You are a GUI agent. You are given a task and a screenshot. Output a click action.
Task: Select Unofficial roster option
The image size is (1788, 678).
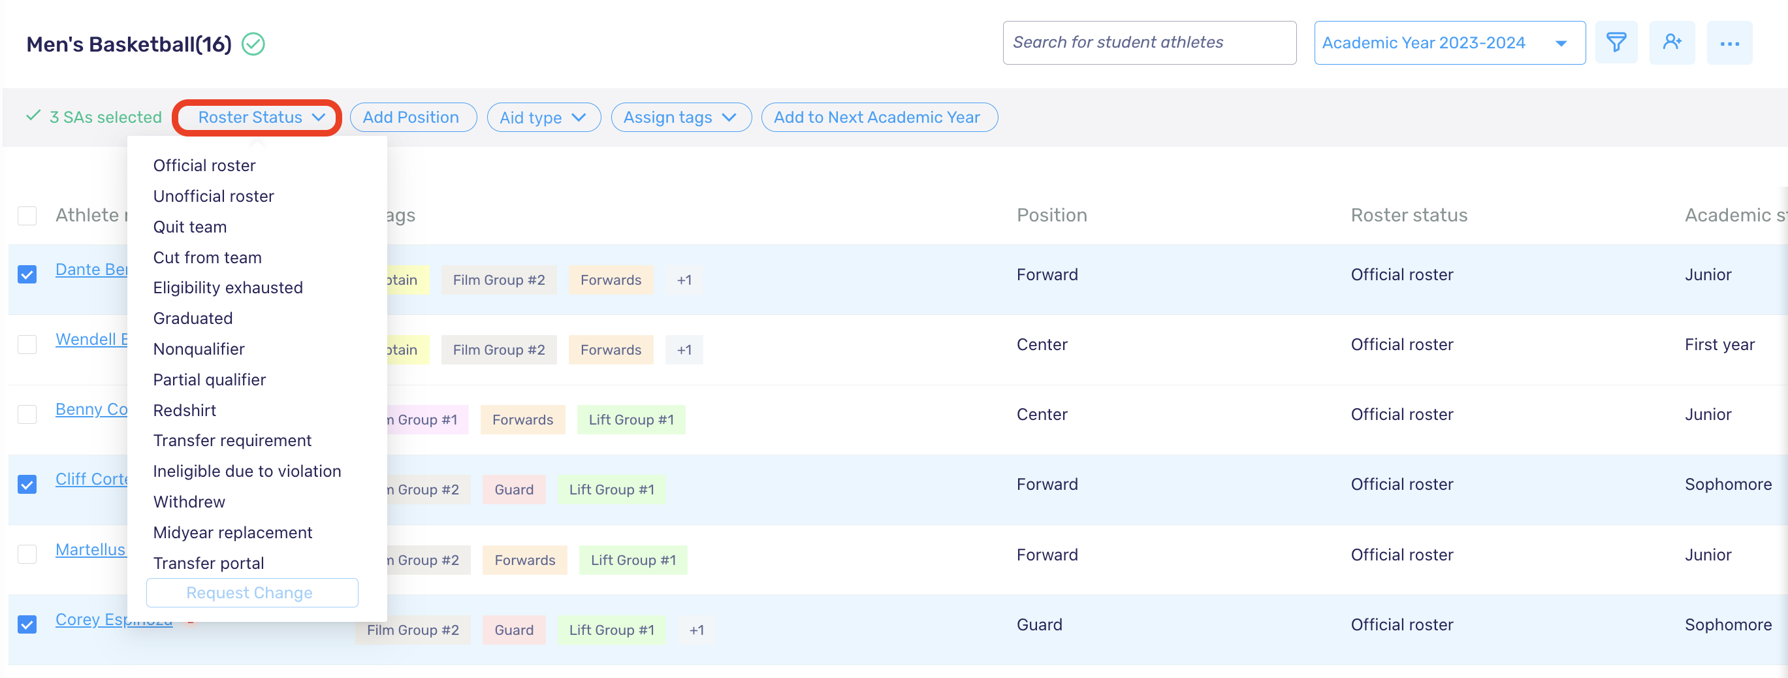tap(214, 196)
